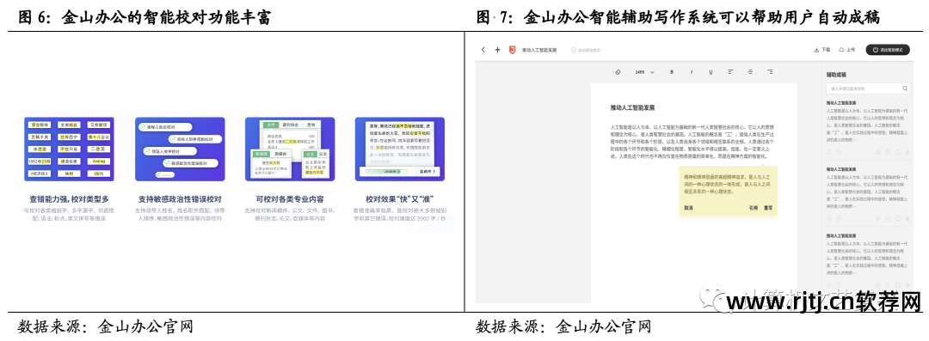Select the 公文 tab

(323, 154)
